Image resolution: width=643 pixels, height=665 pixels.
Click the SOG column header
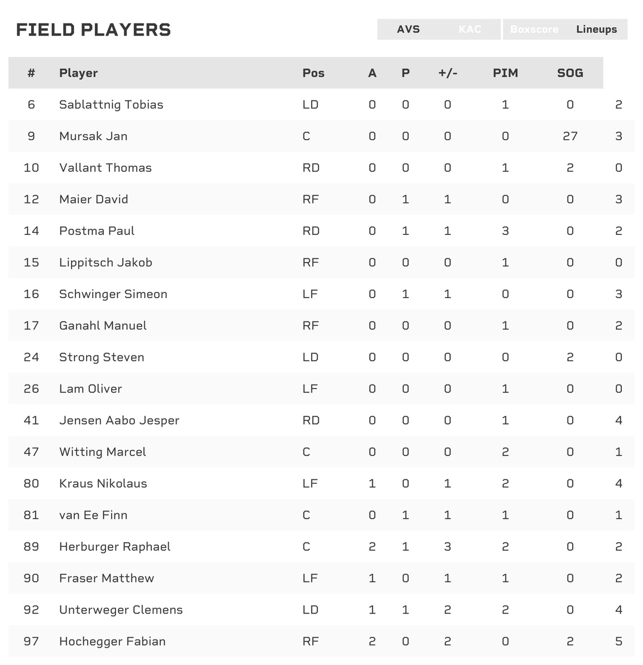[570, 73]
